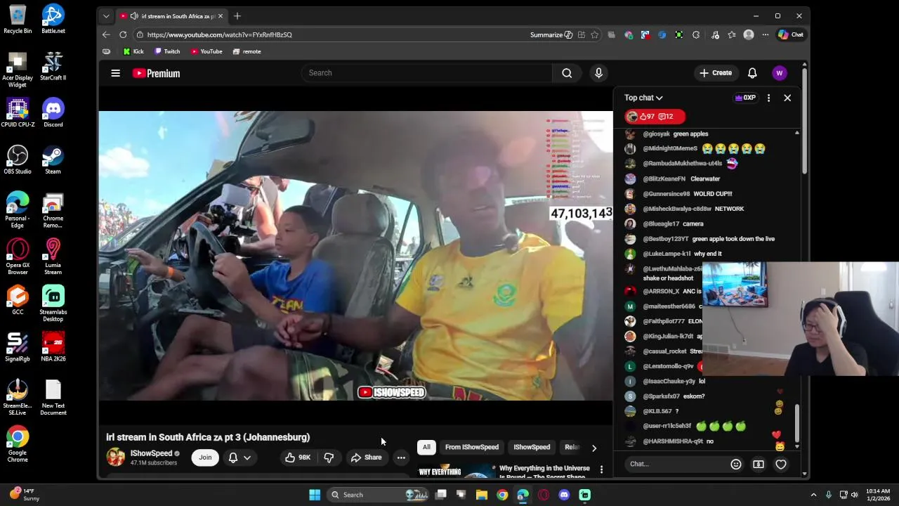Open emoji picker in chat box
This screenshot has height=506, width=899.
tap(735, 464)
